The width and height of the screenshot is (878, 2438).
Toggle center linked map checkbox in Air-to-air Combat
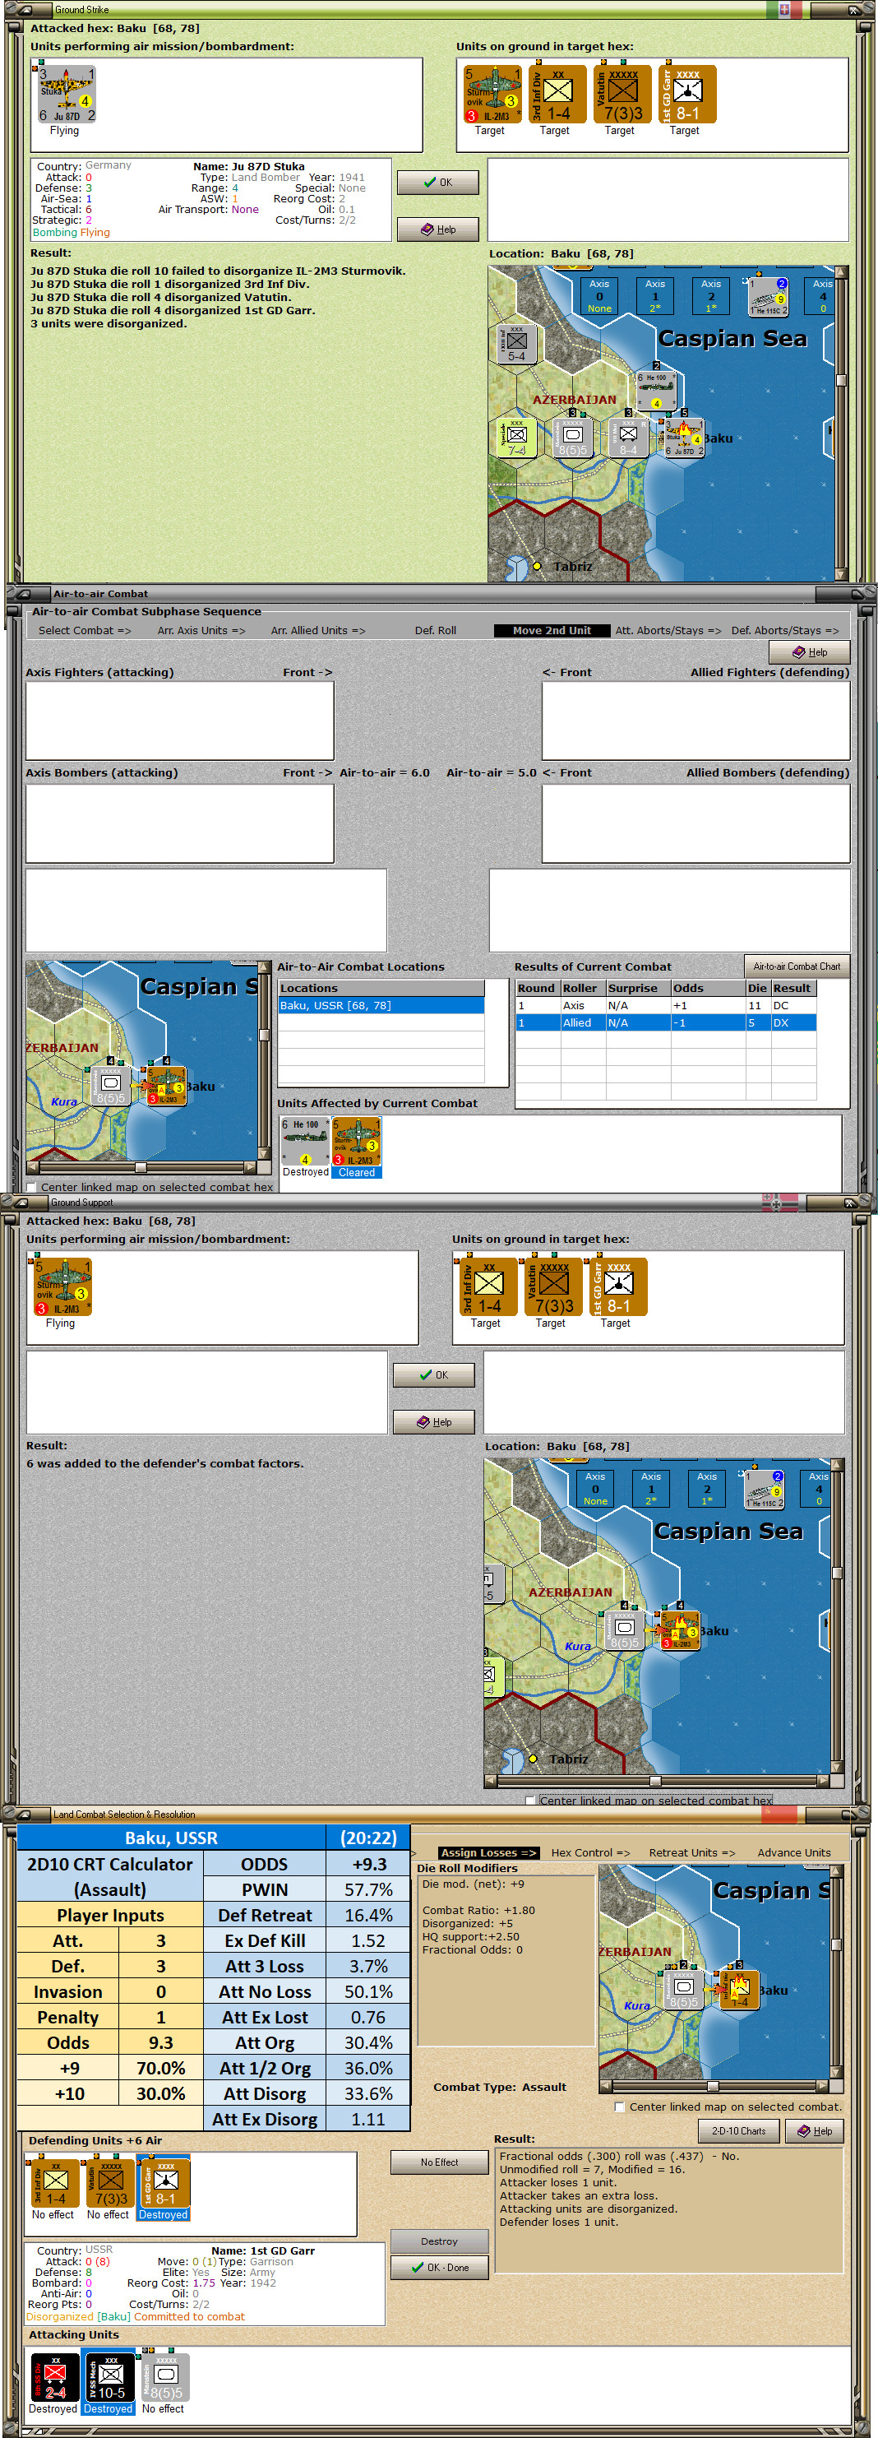click(x=32, y=1187)
